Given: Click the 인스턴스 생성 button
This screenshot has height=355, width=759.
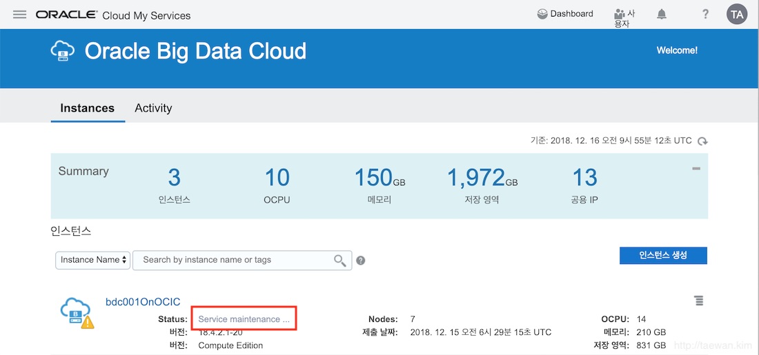Looking at the screenshot, I should coord(663,255).
